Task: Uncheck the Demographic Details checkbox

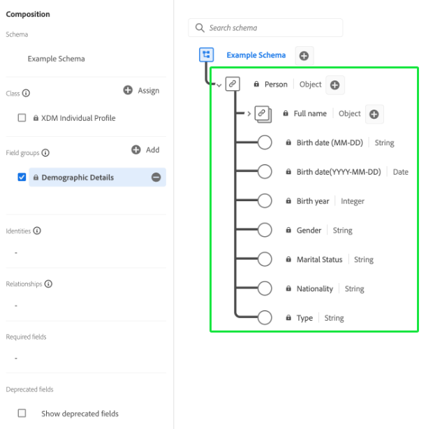Action: (x=22, y=177)
